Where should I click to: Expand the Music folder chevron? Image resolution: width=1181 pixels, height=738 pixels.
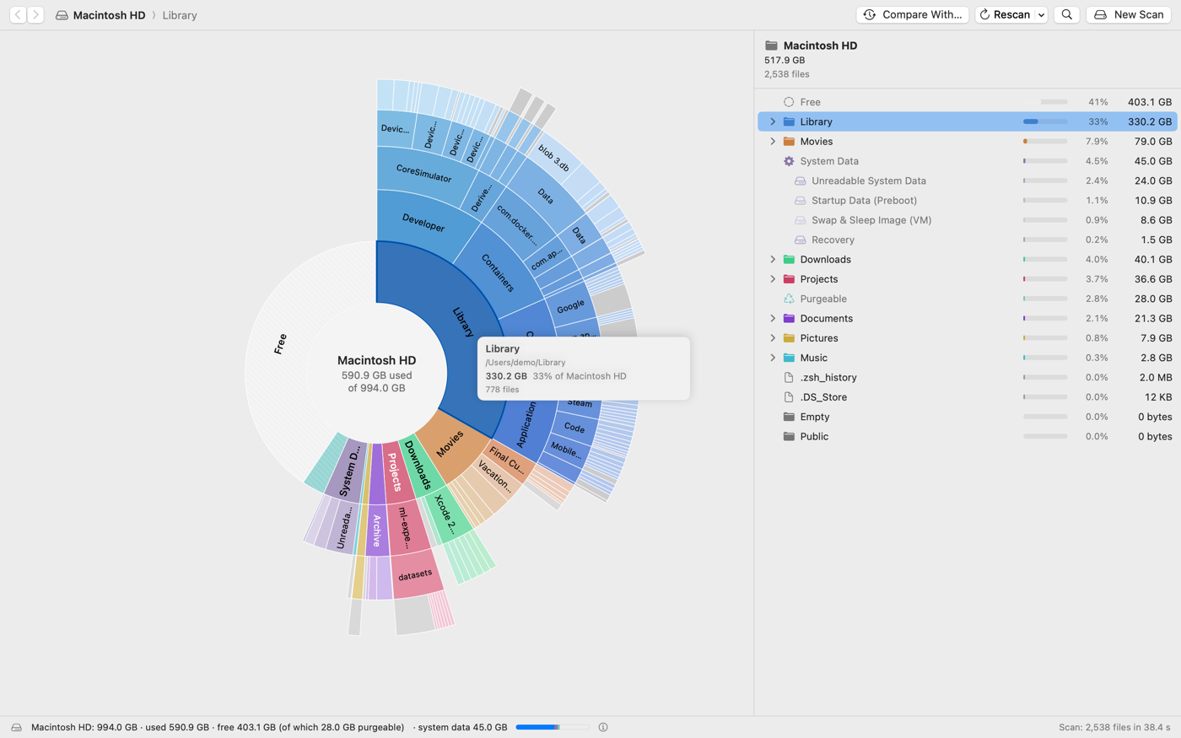point(773,358)
